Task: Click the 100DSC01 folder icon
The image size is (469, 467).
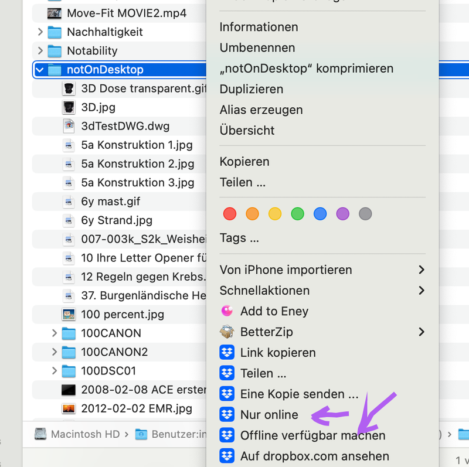Action: pyautogui.click(x=69, y=371)
